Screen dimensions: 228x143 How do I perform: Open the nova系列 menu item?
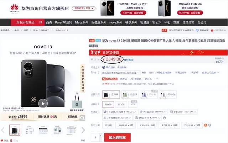tap(116, 22)
